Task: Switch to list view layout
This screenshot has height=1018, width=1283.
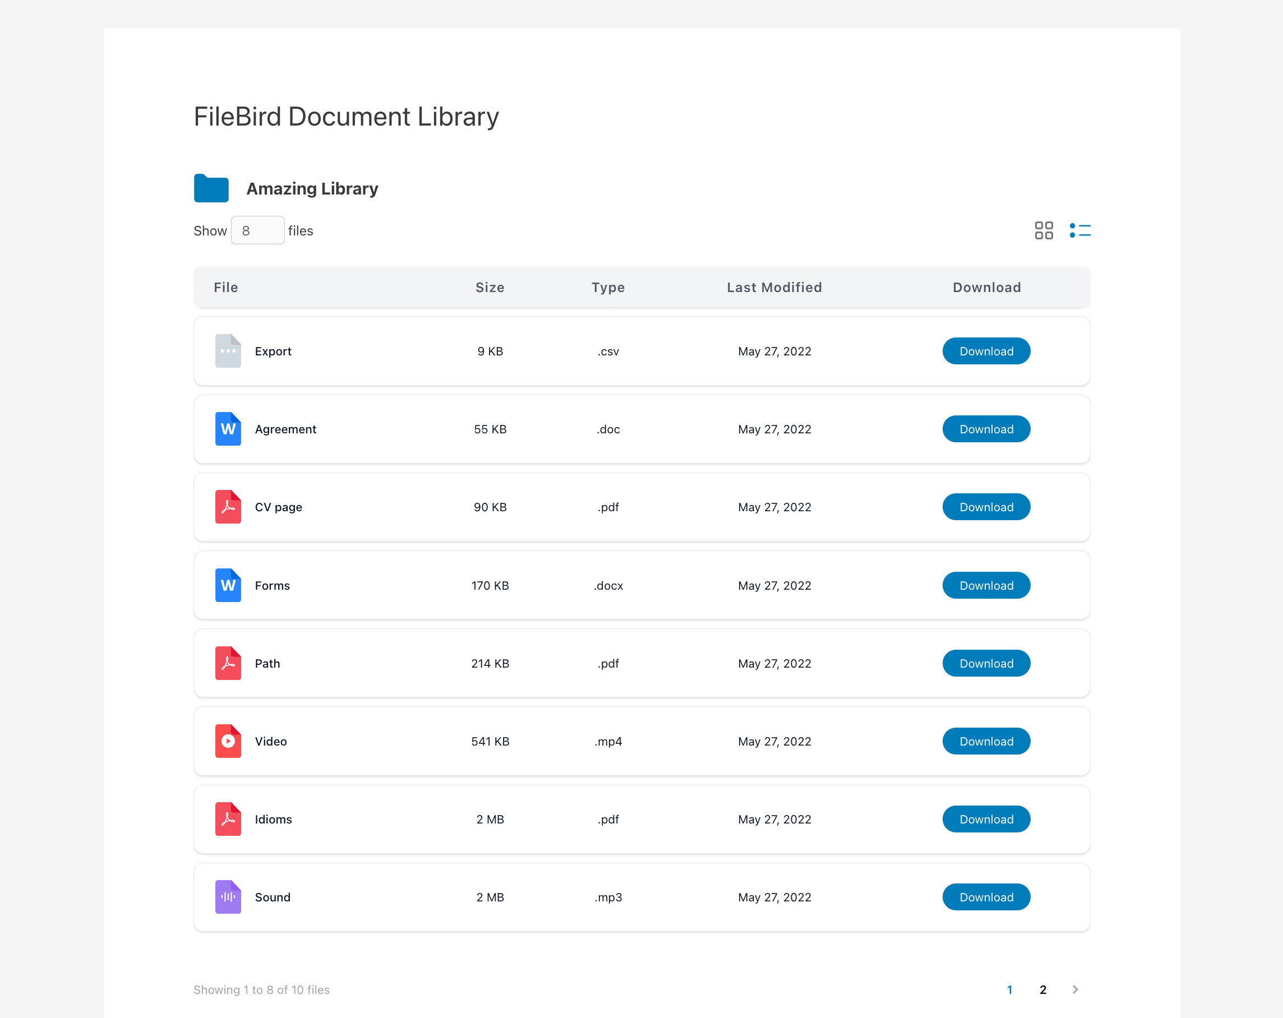Action: 1079,230
